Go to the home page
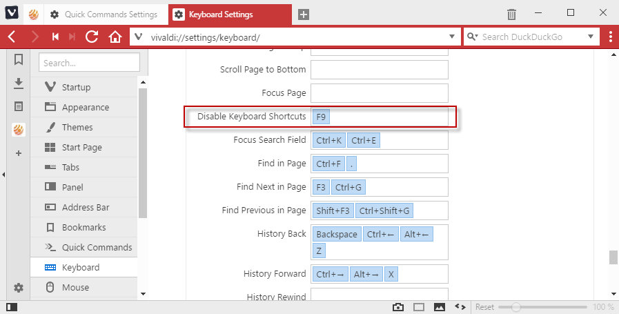The image size is (619, 314). click(x=115, y=37)
